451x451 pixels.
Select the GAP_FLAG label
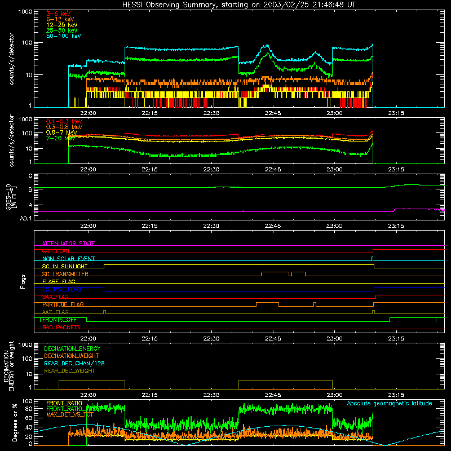[x=55, y=251]
